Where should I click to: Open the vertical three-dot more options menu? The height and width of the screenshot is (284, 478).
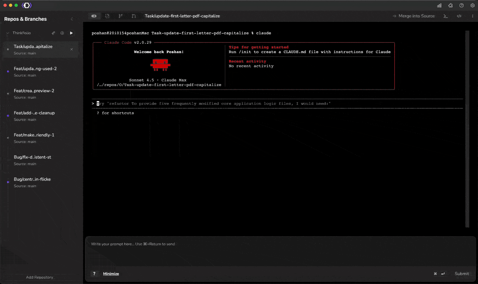472,16
